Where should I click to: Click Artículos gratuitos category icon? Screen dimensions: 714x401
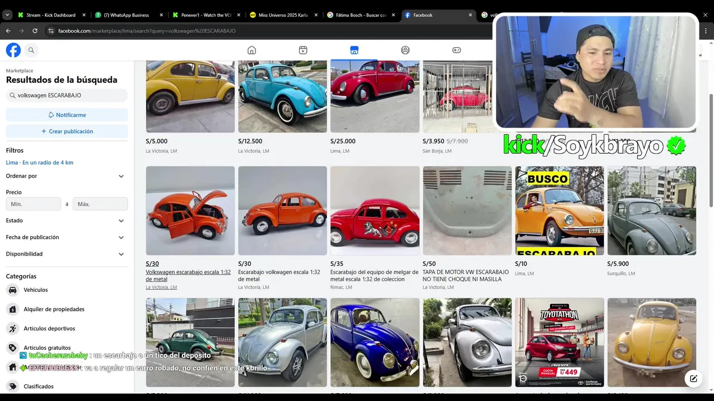(x=12, y=348)
